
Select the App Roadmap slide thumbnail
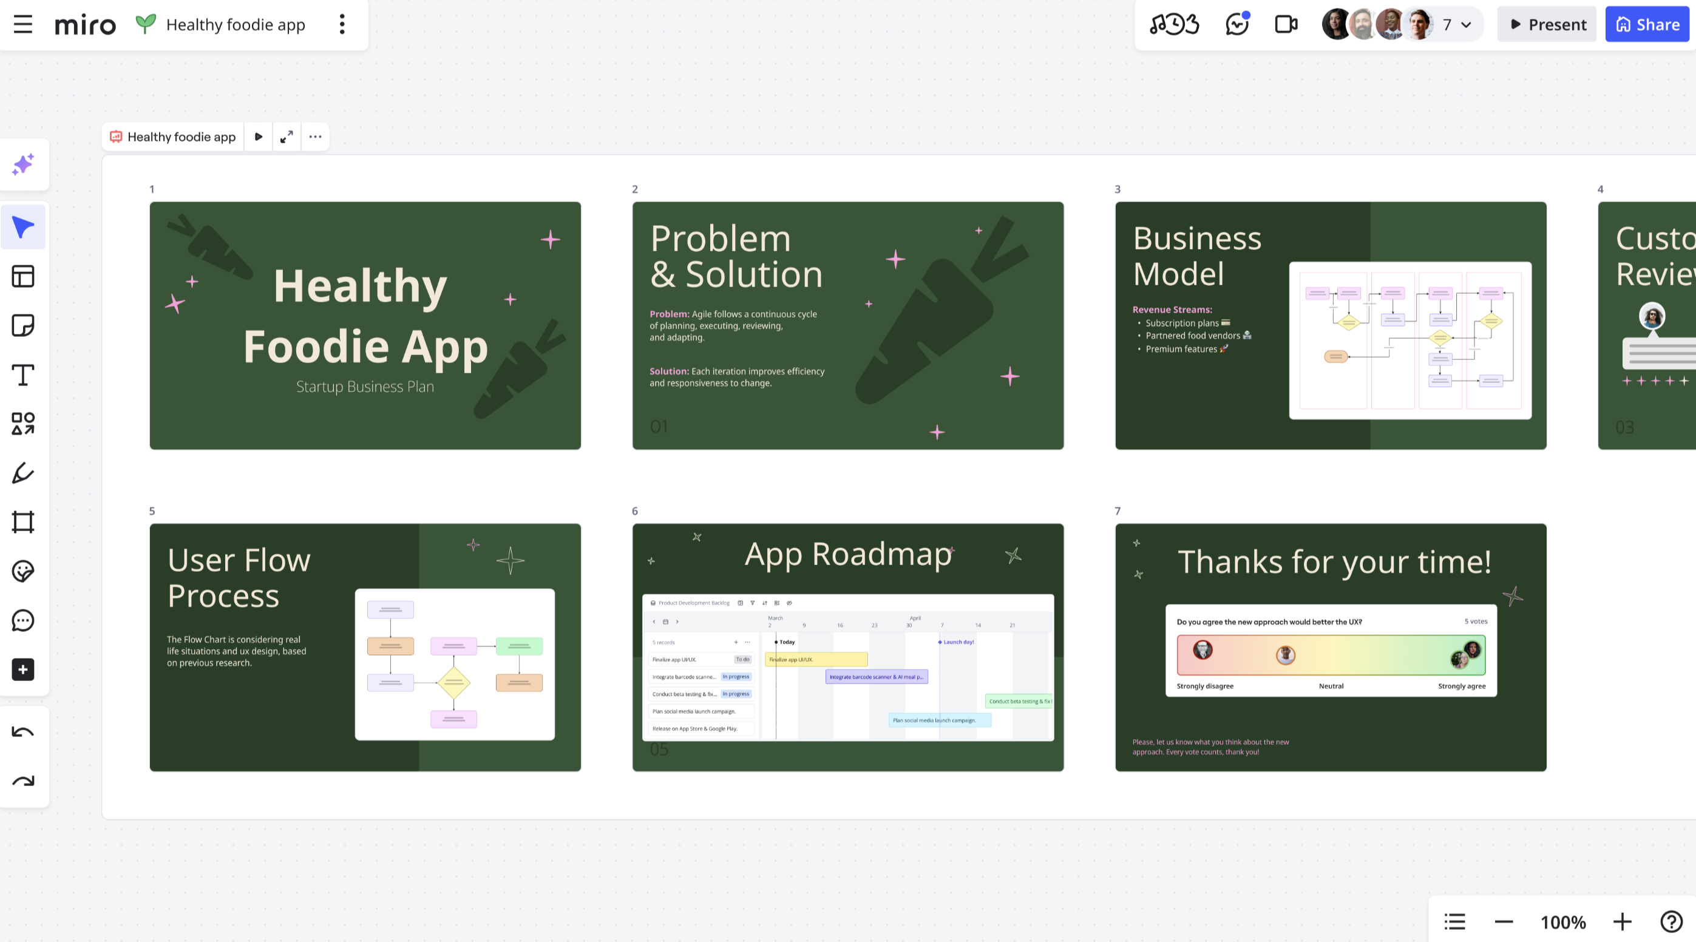[x=847, y=646]
